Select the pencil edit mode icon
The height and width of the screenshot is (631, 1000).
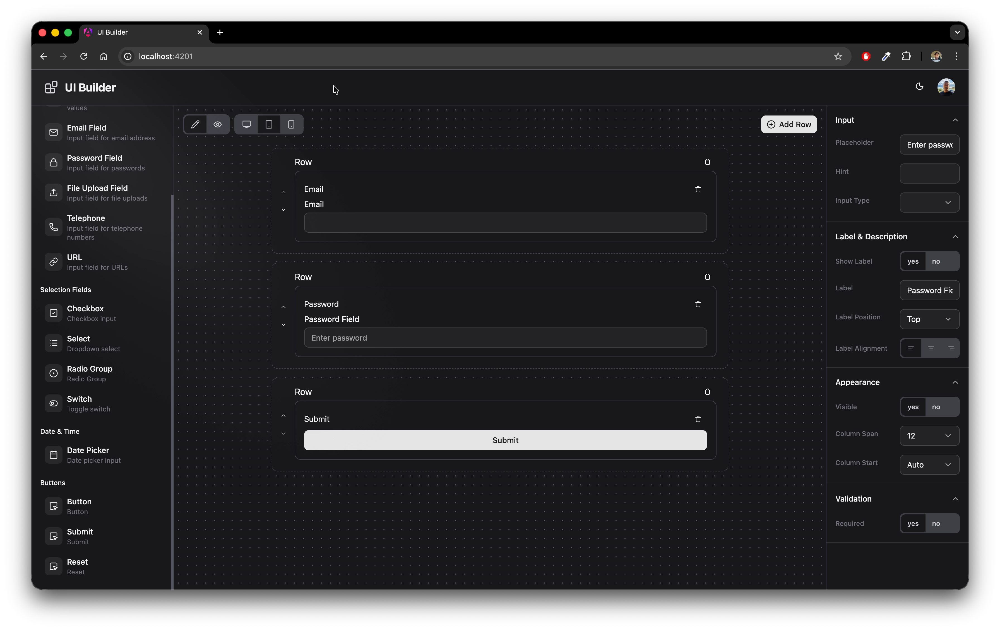point(195,124)
